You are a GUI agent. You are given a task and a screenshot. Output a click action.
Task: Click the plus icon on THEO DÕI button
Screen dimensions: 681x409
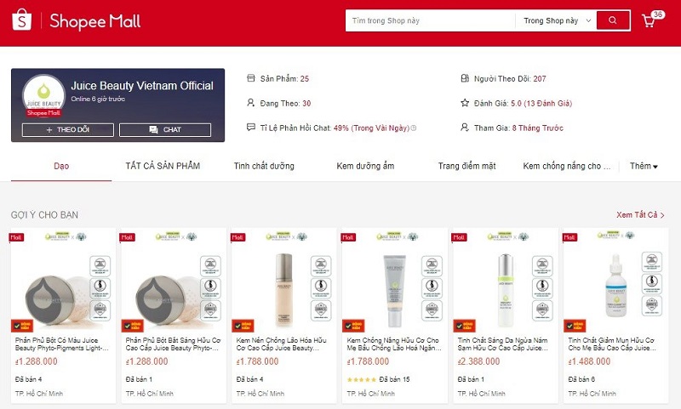point(49,130)
